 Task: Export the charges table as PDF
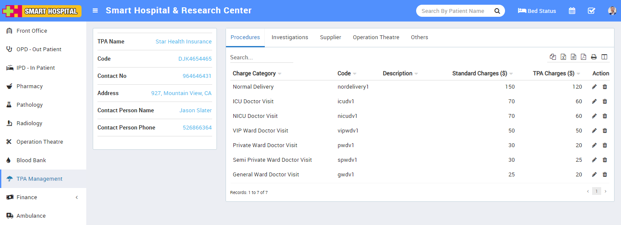tap(583, 57)
